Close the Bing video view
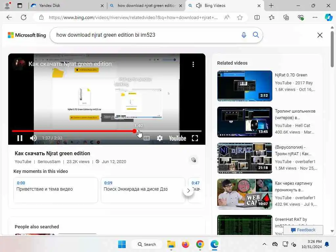Image resolution: width=336 pixels, height=252 pixels. (320, 35)
